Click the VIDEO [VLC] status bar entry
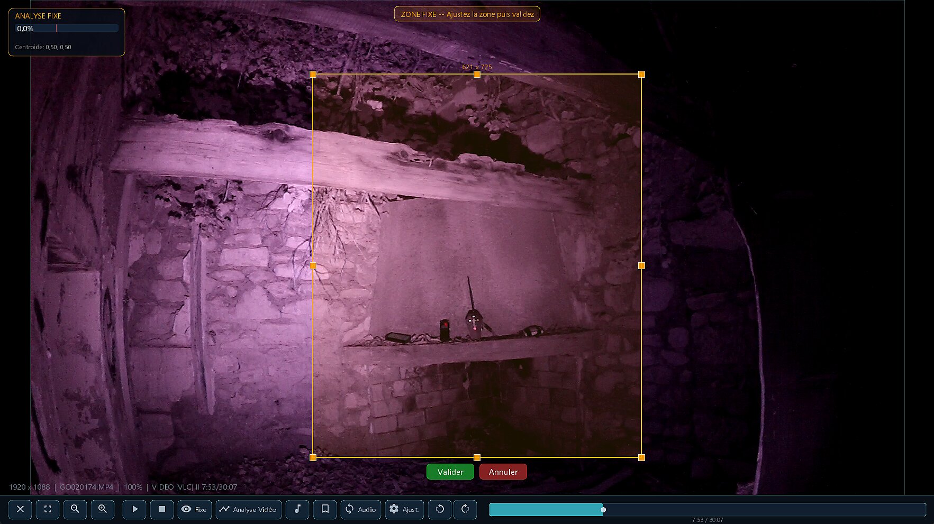This screenshot has height=524, width=934. pos(172,487)
